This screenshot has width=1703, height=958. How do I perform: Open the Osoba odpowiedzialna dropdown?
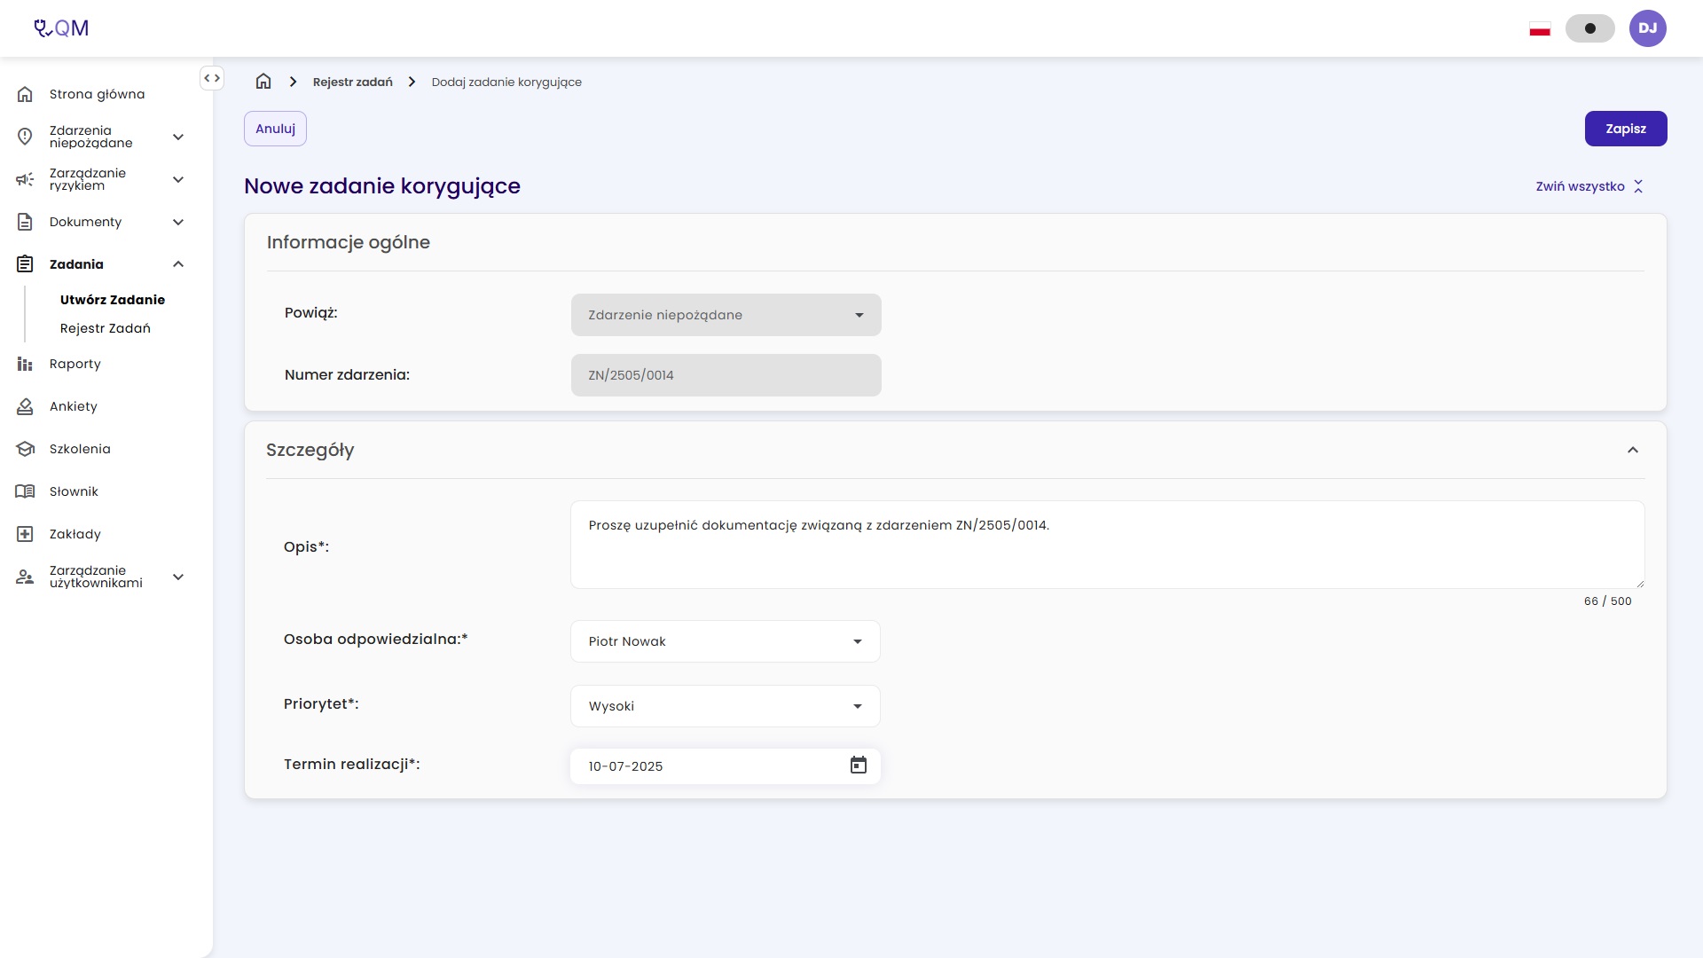[726, 641]
